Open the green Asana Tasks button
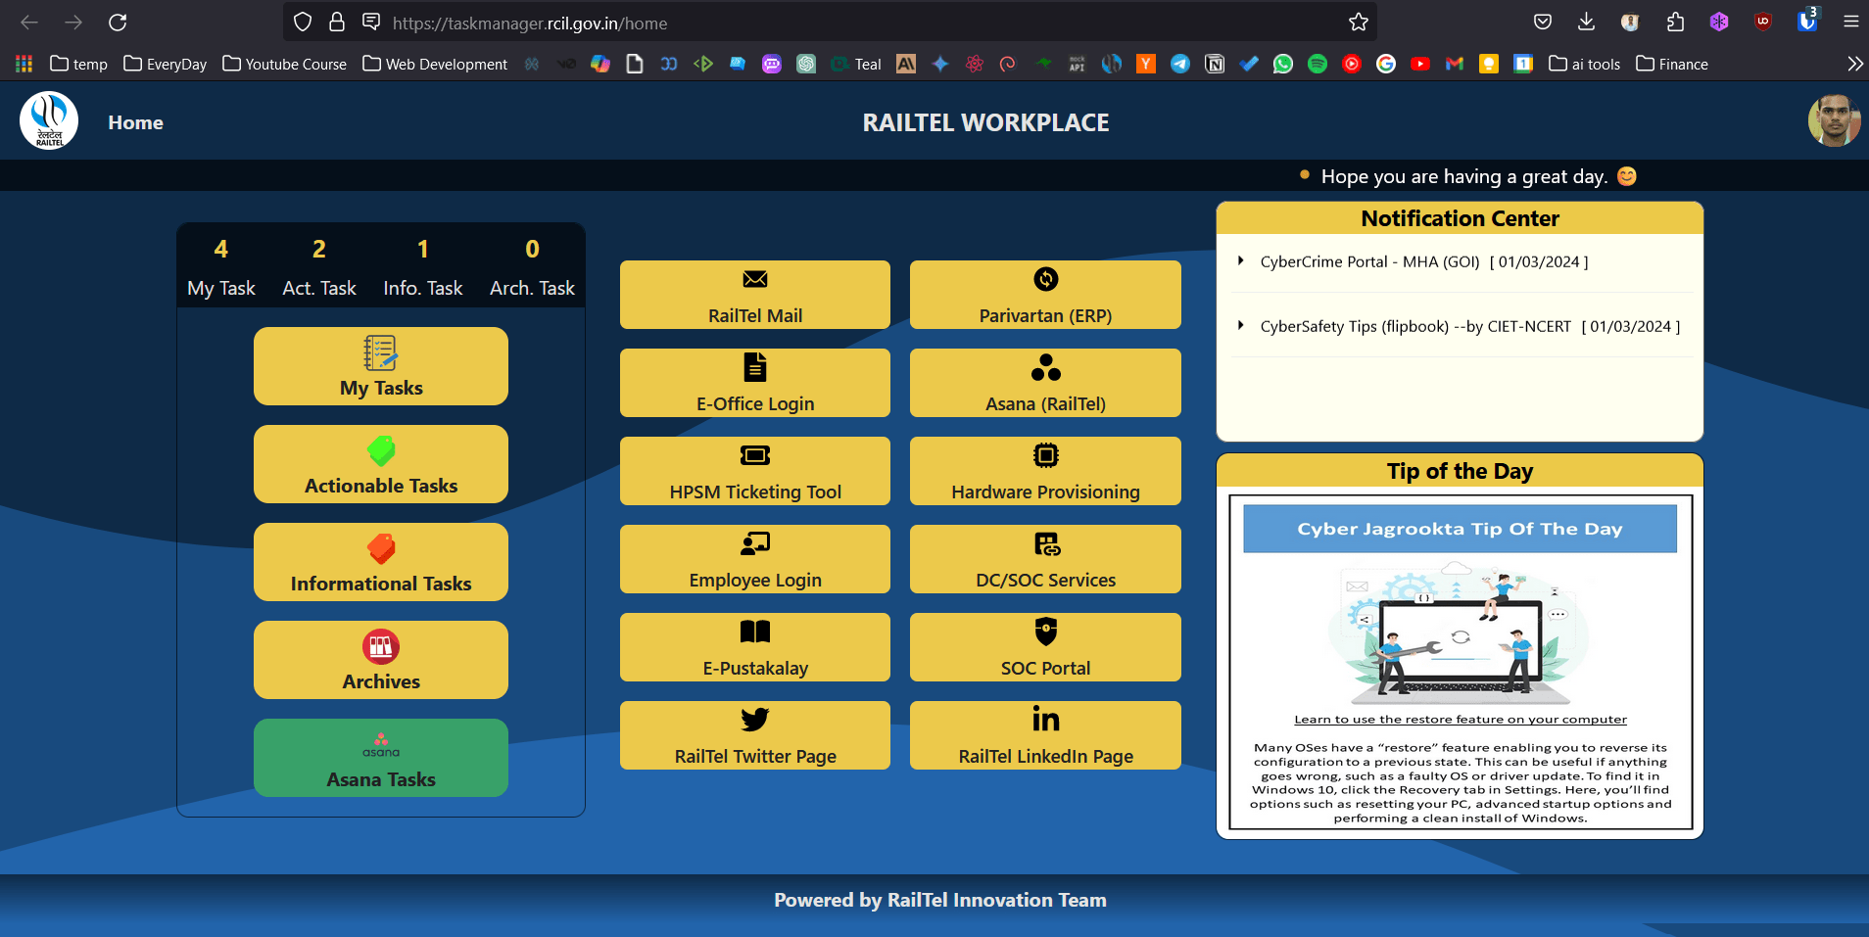The height and width of the screenshot is (937, 1869). tap(381, 758)
